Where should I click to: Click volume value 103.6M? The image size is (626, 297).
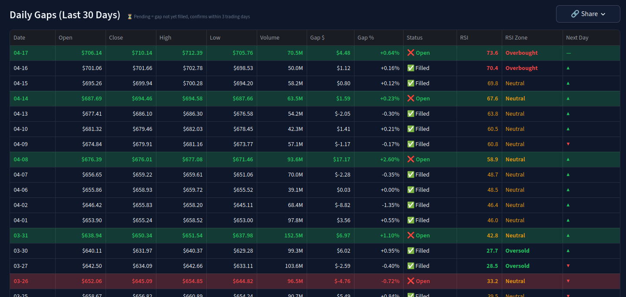[293, 266]
